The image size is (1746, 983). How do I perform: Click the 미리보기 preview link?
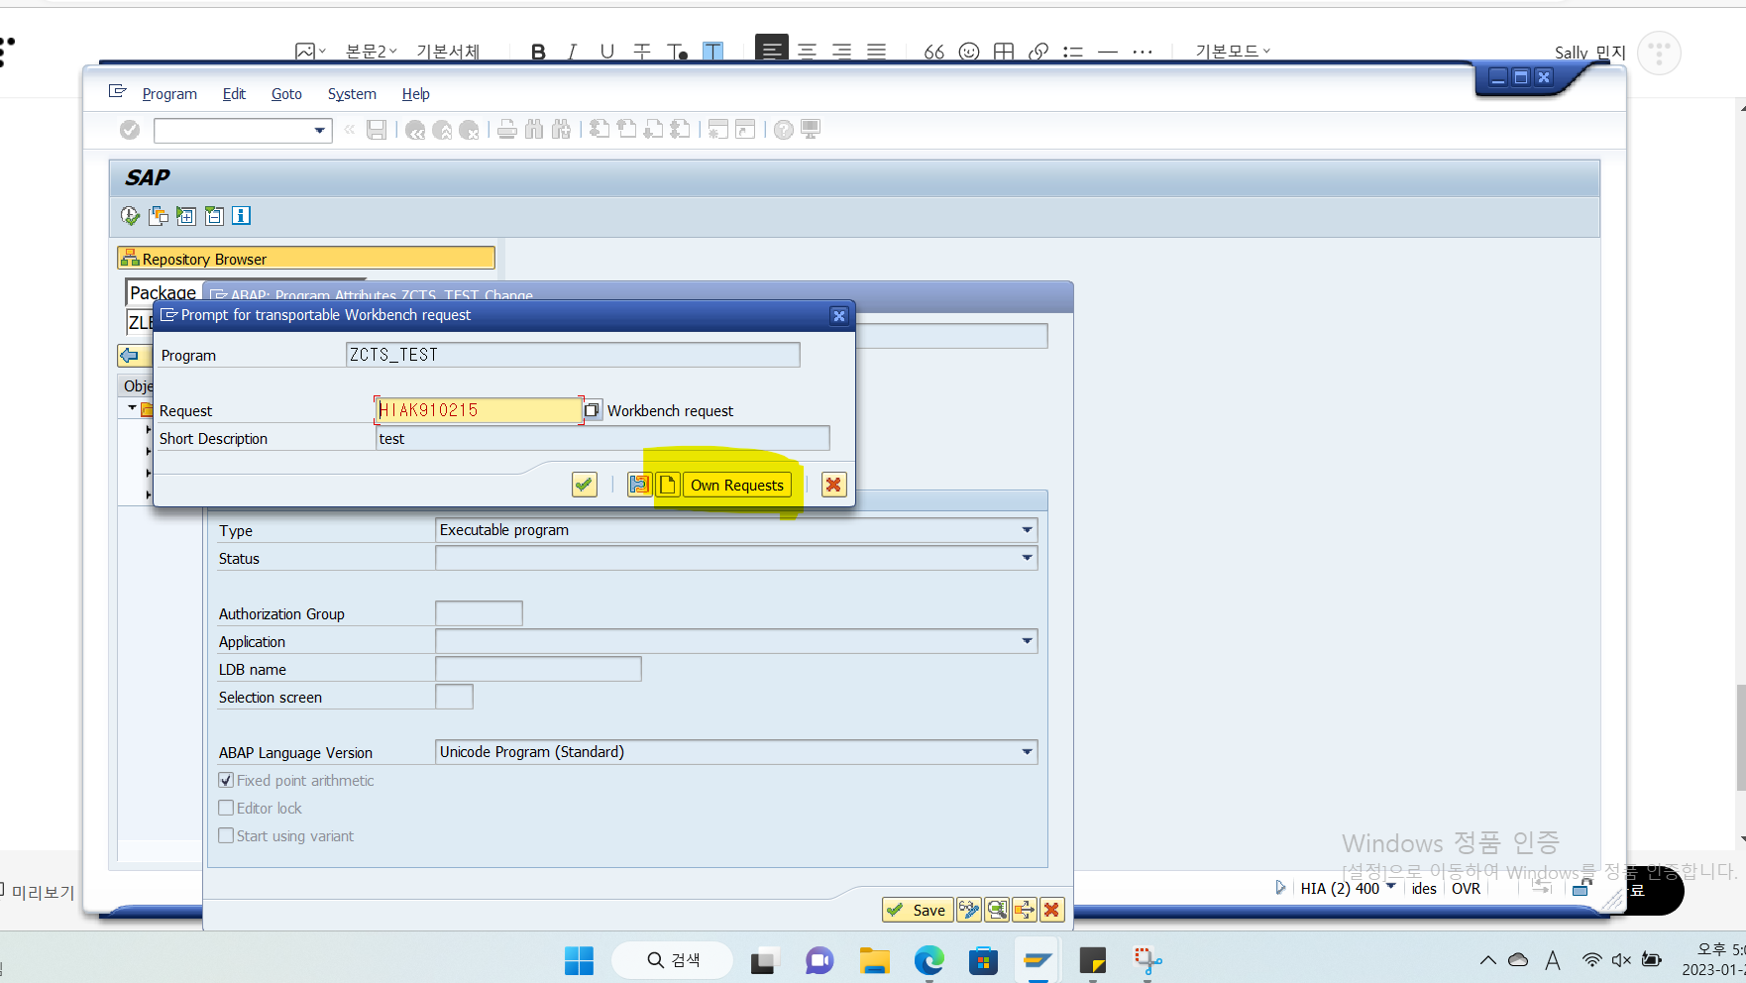[x=43, y=892]
